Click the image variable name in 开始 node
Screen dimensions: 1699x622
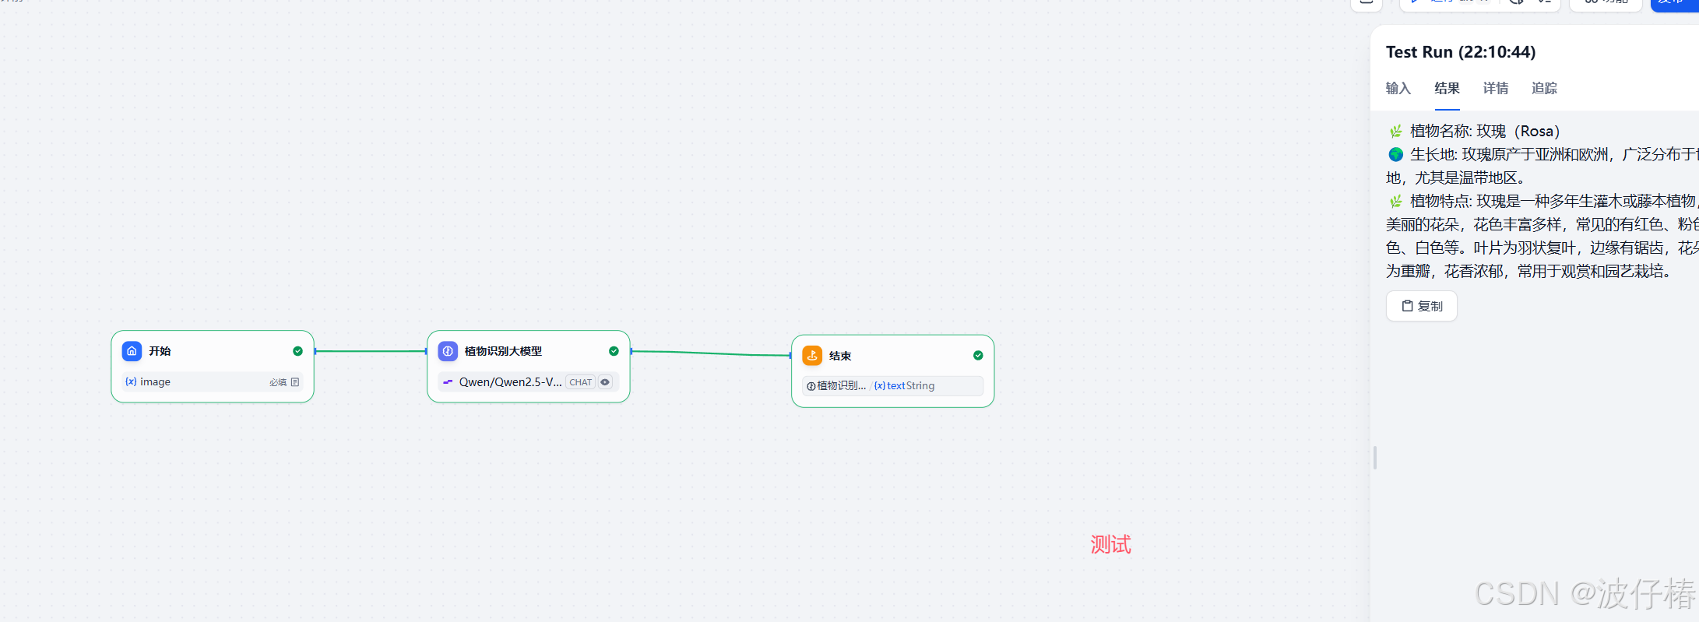click(155, 382)
